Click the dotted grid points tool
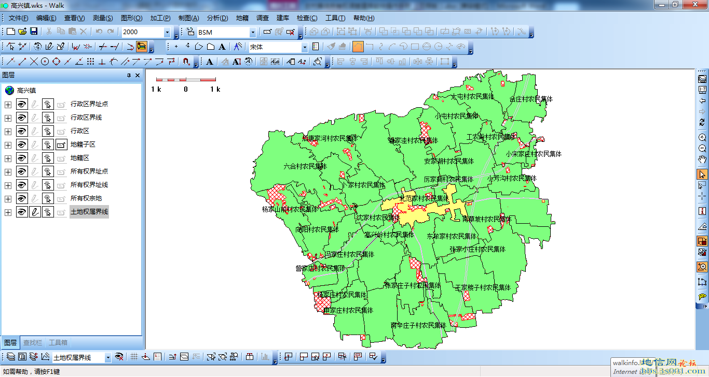 [90, 62]
